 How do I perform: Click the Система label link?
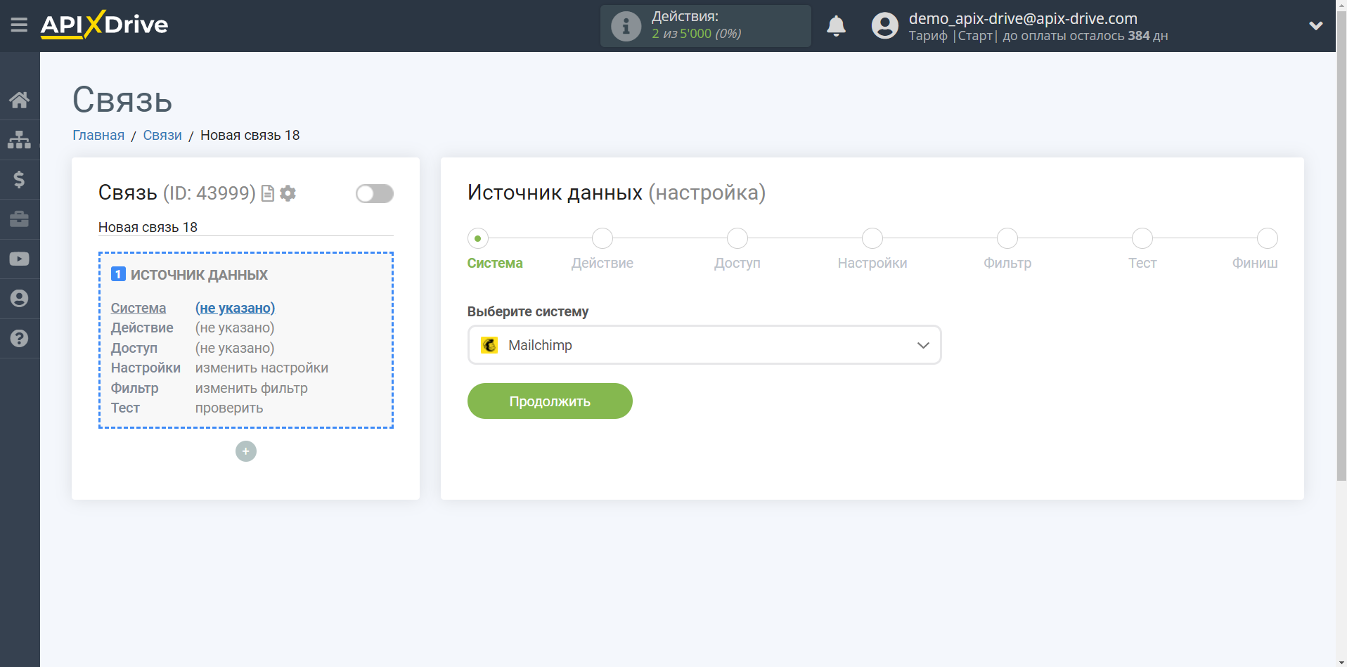point(138,308)
